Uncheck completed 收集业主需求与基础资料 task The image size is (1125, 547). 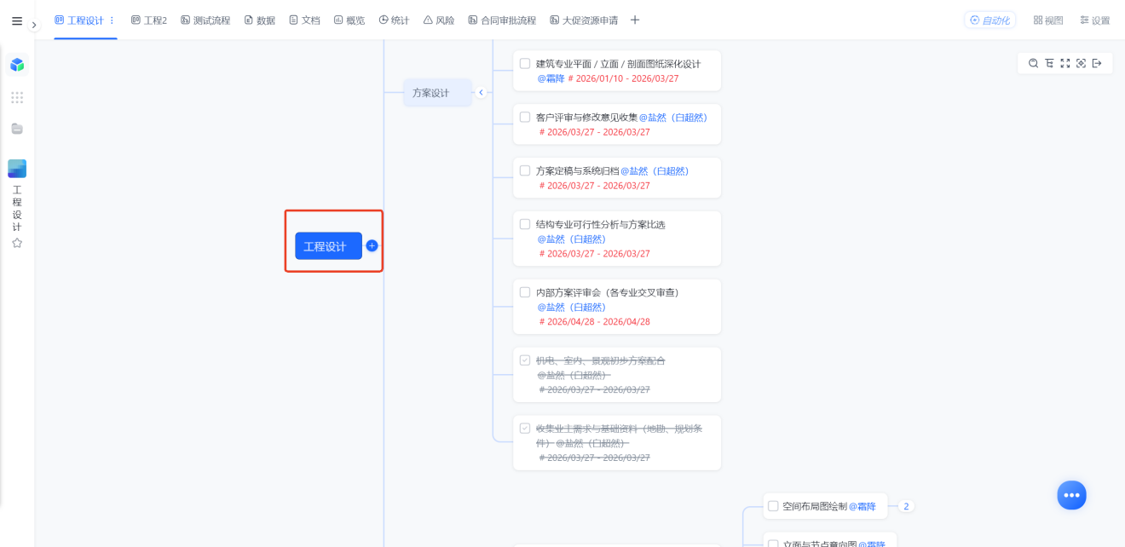click(525, 429)
